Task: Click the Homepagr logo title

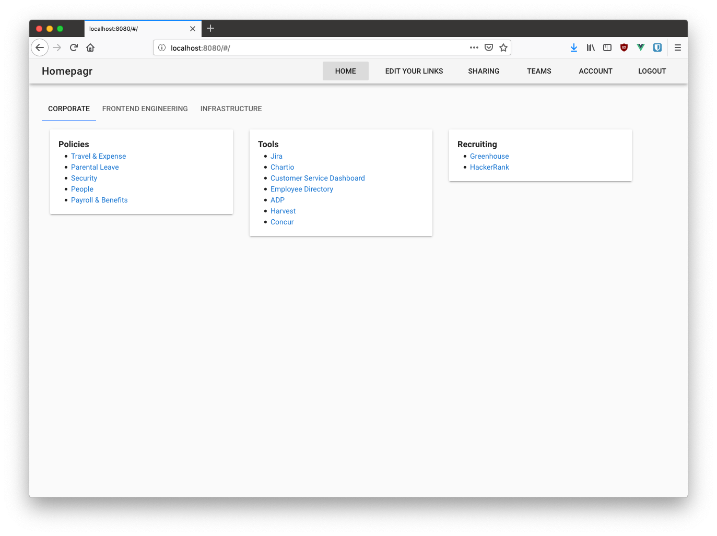Action: tap(67, 71)
